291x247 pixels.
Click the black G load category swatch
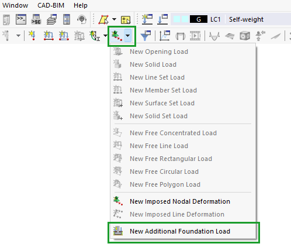click(199, 19)
